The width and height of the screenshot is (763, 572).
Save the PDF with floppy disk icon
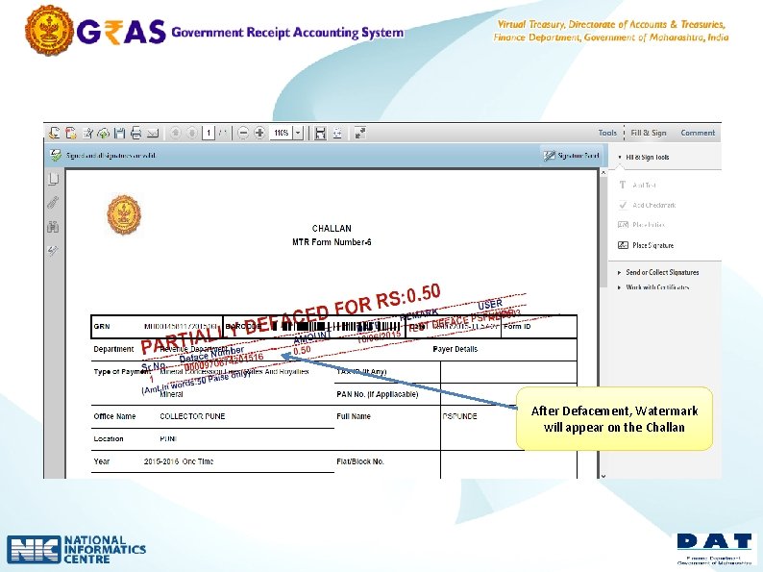click(x=120, y=133)
